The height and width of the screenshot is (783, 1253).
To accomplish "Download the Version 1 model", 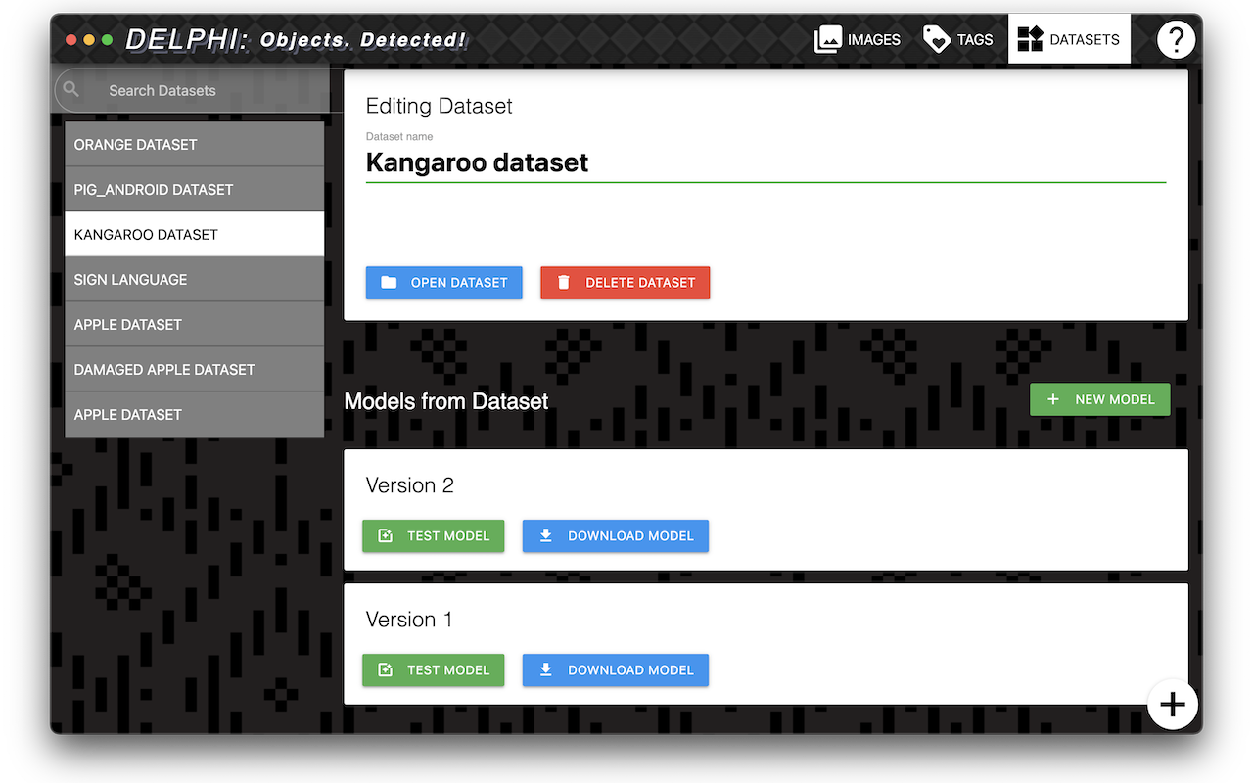I will 615,670.
